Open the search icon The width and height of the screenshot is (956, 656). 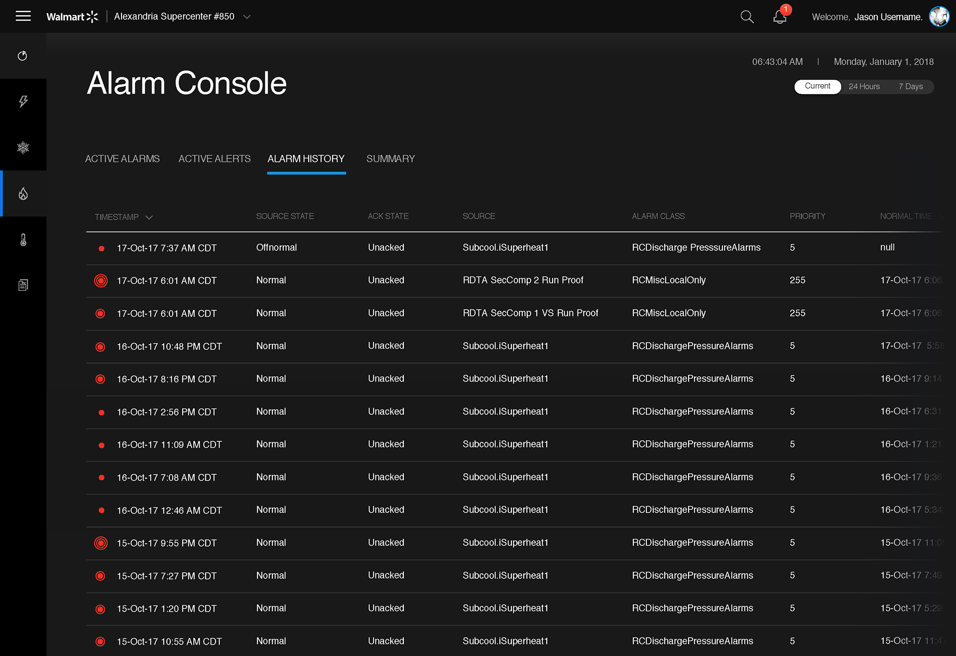(747, 16)
